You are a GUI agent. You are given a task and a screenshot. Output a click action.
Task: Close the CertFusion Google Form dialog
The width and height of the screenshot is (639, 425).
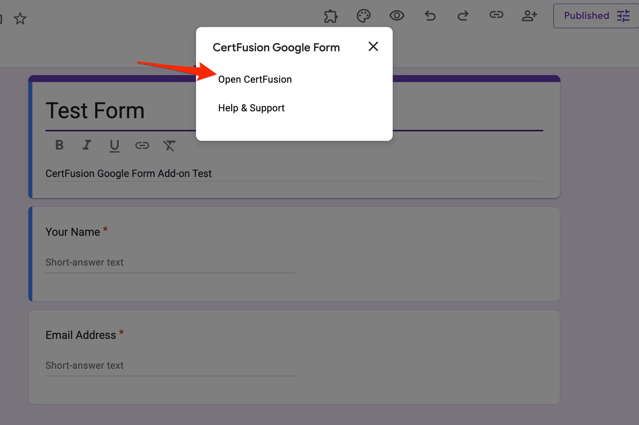373,47
